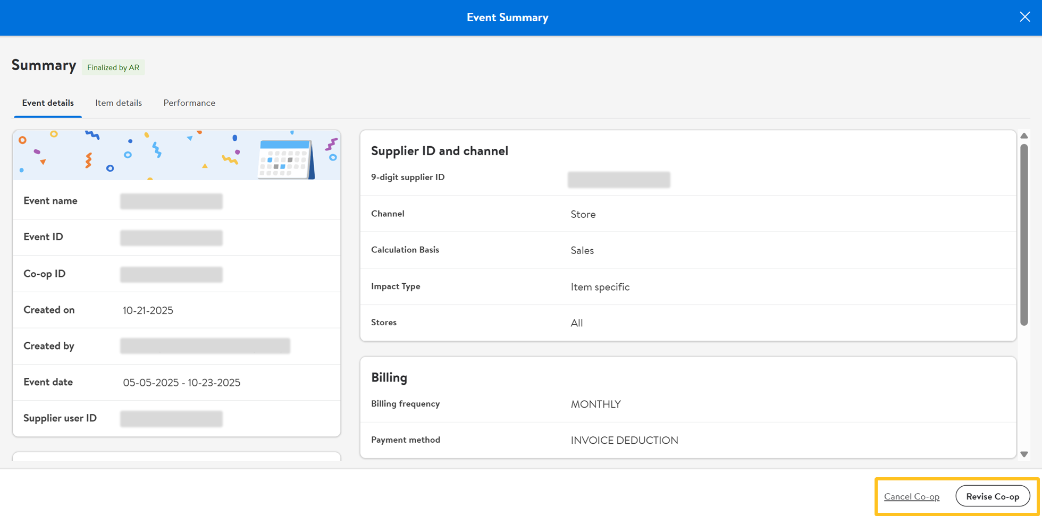Screen dimensions: 1042x516
Task: Click the MONTHLY billing frequency value
Action: tap(595, 404)
